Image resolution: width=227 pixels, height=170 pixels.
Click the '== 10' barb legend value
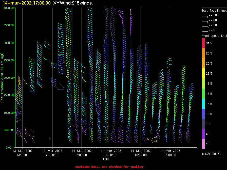coord(213,25)
